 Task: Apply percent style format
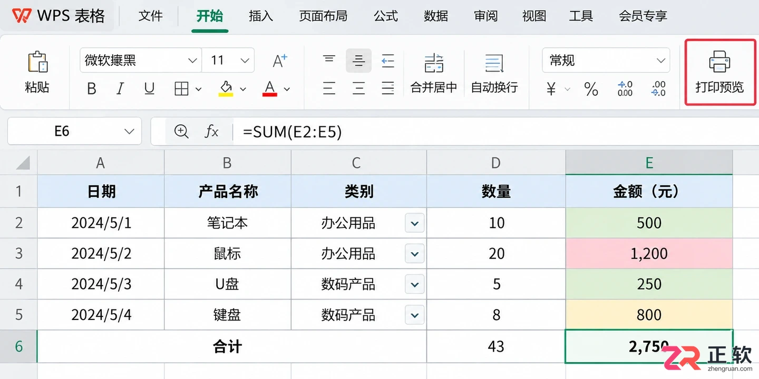(591, 89)
